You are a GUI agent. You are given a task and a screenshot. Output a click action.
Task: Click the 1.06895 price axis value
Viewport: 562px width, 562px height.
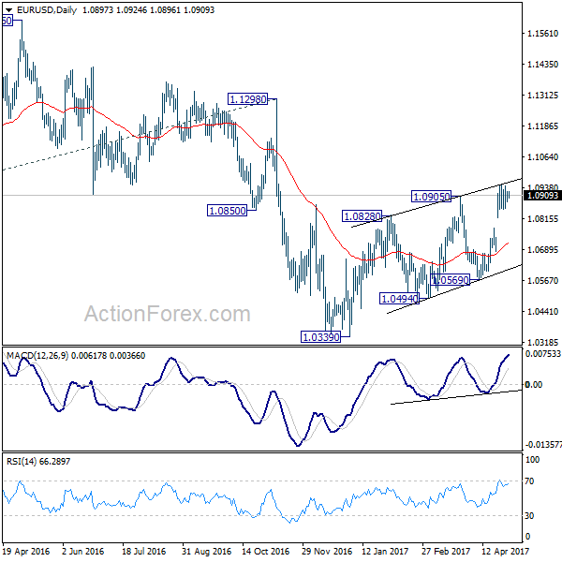[543, 249]
